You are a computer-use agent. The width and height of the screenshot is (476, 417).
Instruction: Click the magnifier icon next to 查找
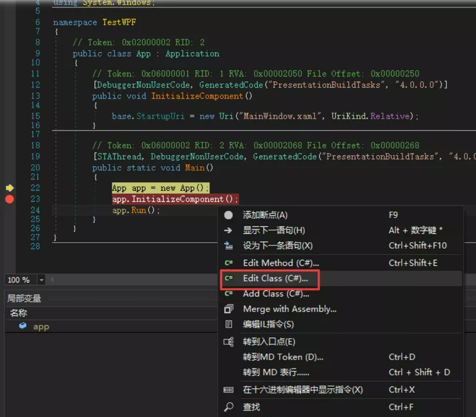coord(228,407)
